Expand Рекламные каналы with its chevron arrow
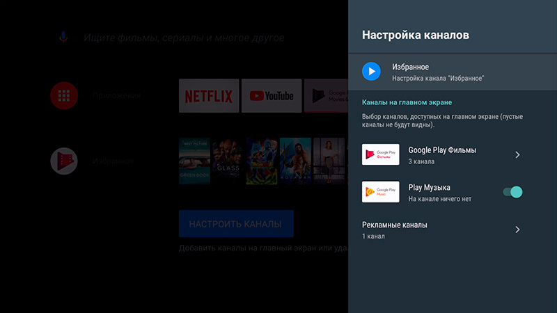The image size is (557, 313). [x=517, y=230]
